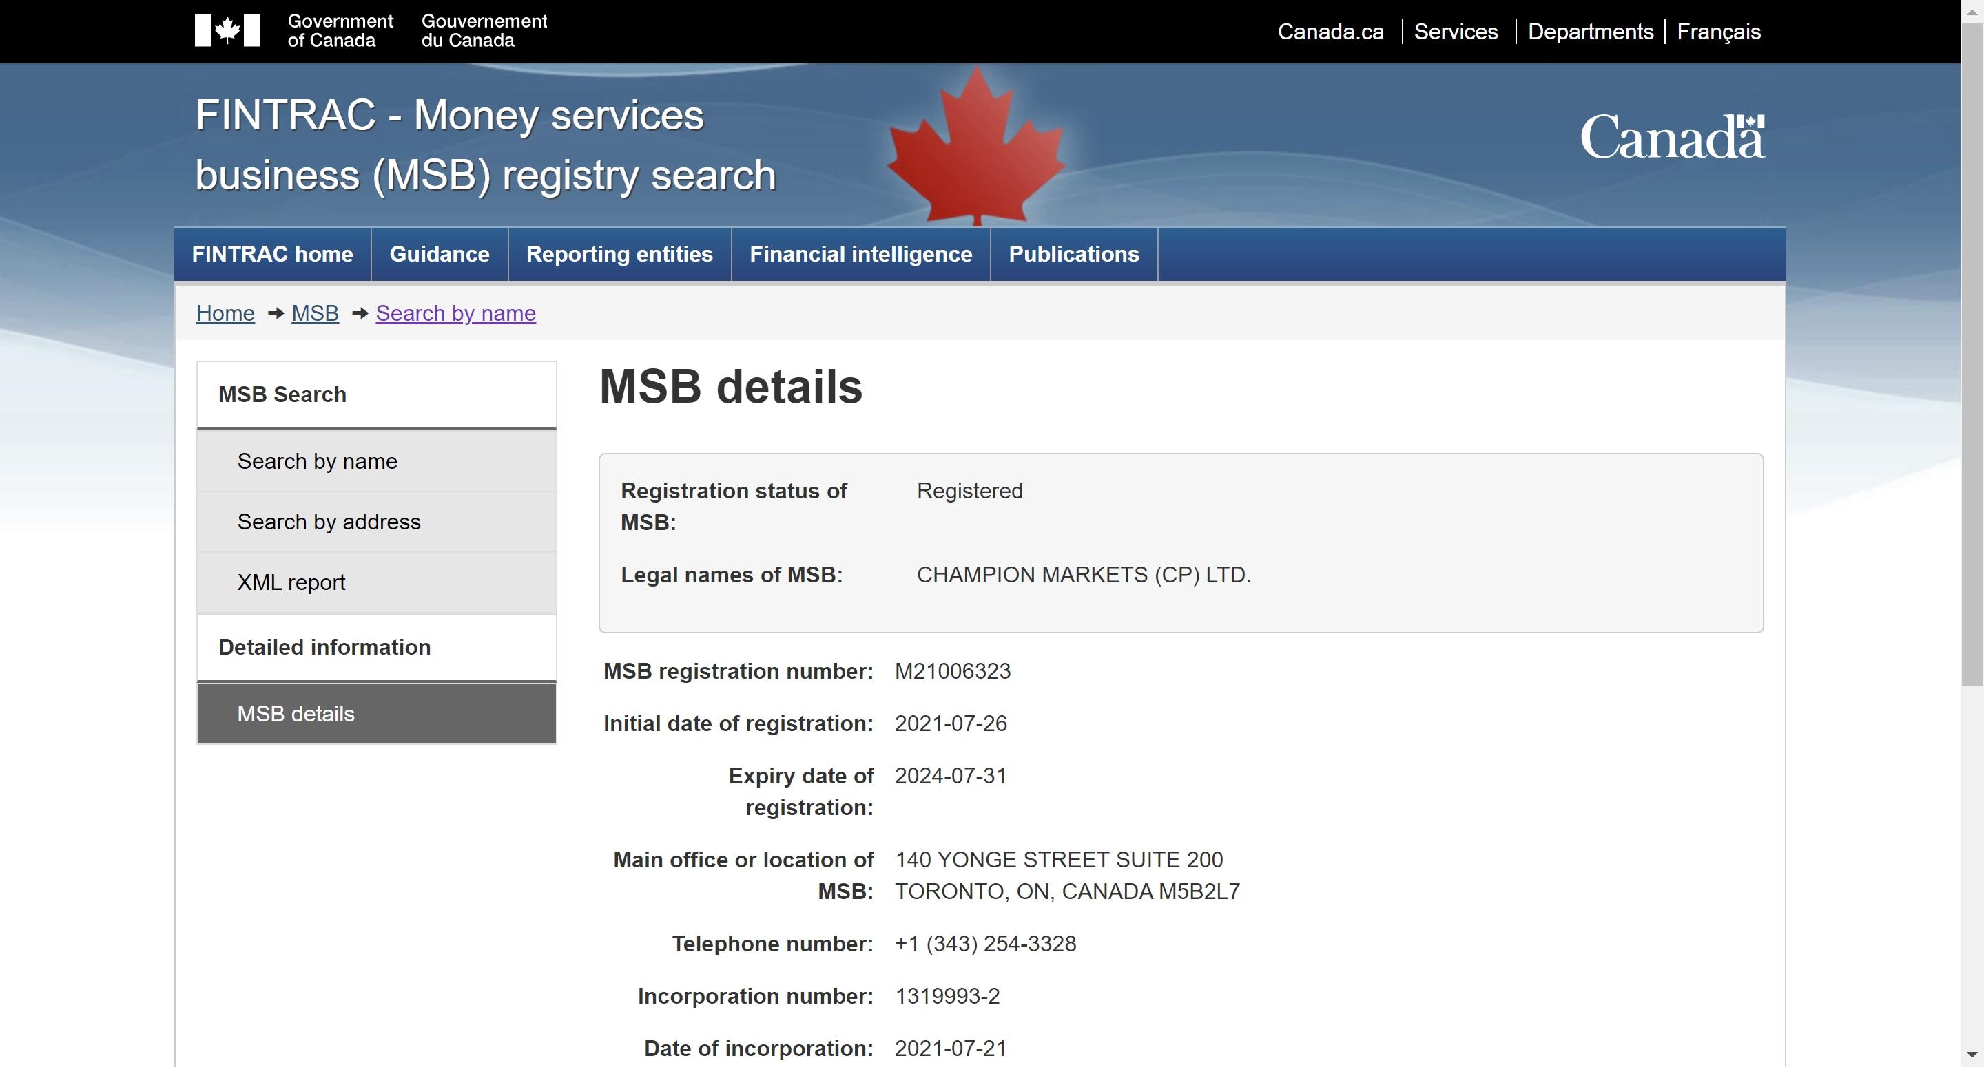The image size is (1984, 1067).
Task: Click the page vertical scrollbar thumb
Action: pyautogui.click(x=1972, y=354)
